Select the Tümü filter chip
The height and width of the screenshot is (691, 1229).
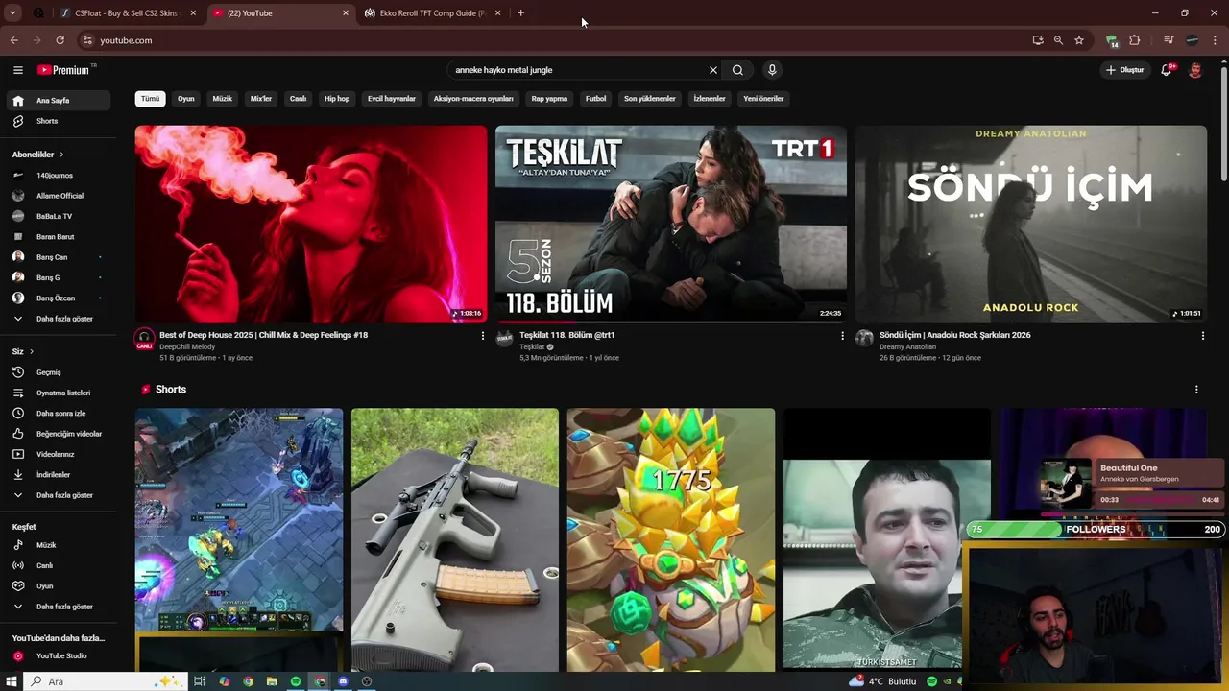click(151, 99)
